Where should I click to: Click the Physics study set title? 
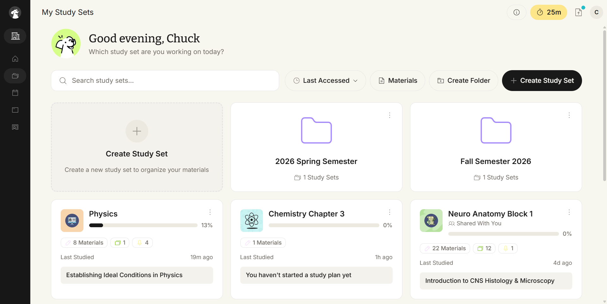click(103, 214)
